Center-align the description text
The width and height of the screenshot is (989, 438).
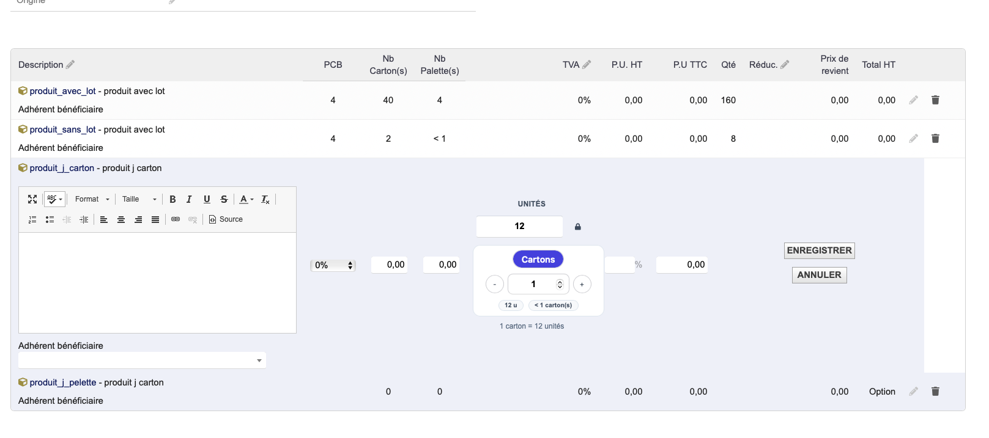(121, 219)
